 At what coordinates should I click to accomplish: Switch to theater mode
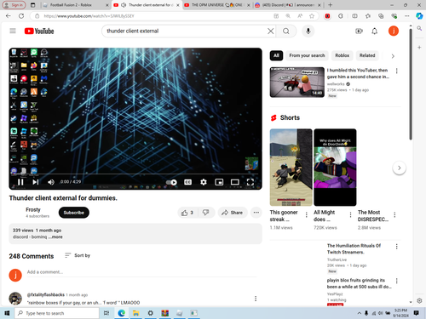pos(235,182)
